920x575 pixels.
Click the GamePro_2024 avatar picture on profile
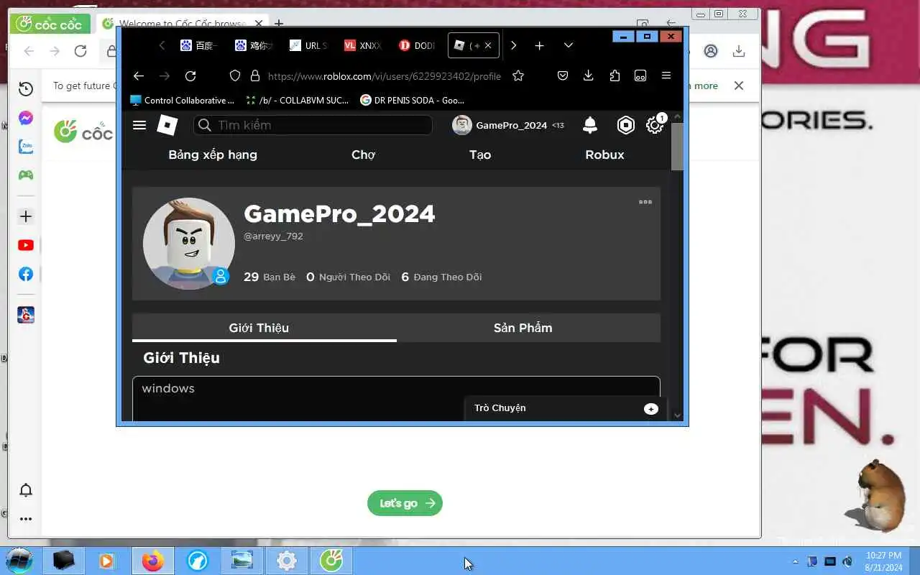pos(189,244)
